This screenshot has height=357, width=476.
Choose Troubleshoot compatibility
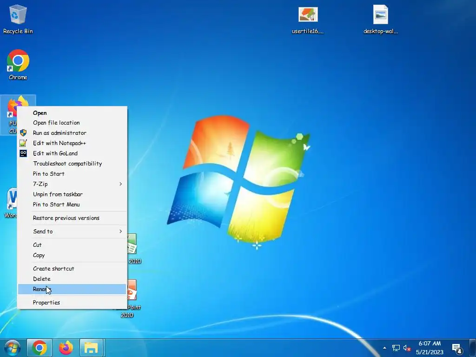point(72,163)
